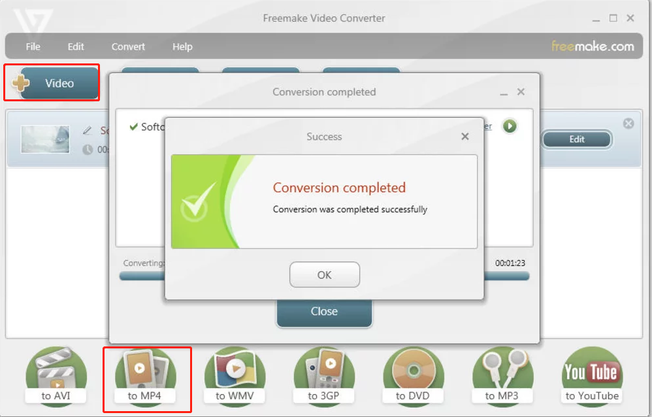Screen dimensions: 652x417
Task: Confirm the Success dialog with OK
Action: point(324,275)
